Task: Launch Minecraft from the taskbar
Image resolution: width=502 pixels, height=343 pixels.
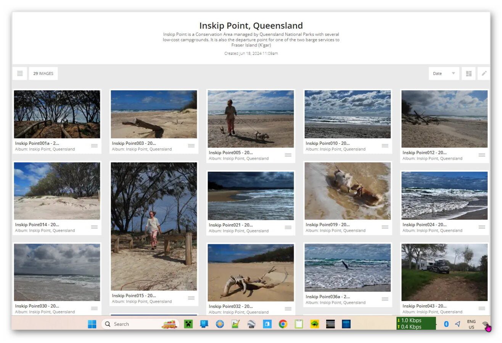Action: point(188,324)
